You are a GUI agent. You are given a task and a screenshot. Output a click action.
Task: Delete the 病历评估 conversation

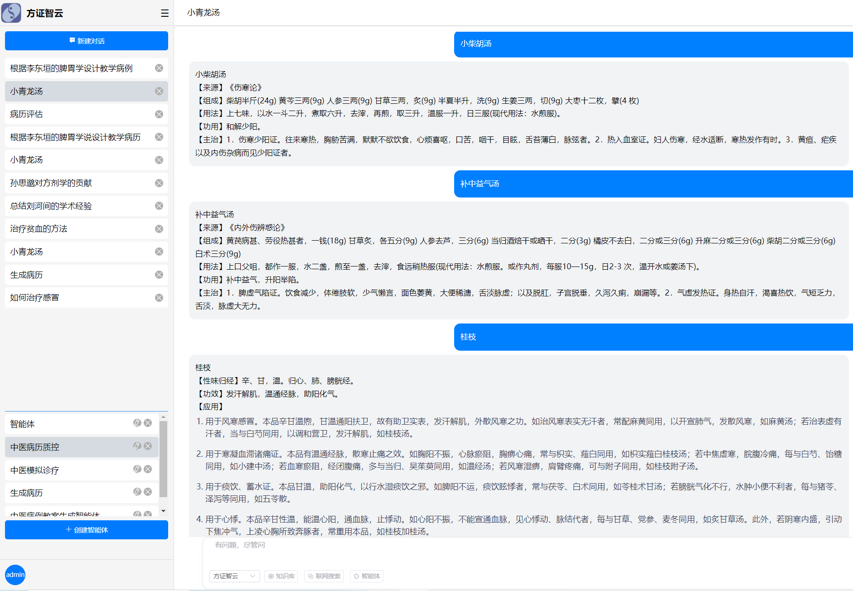(x=159, y=114)
